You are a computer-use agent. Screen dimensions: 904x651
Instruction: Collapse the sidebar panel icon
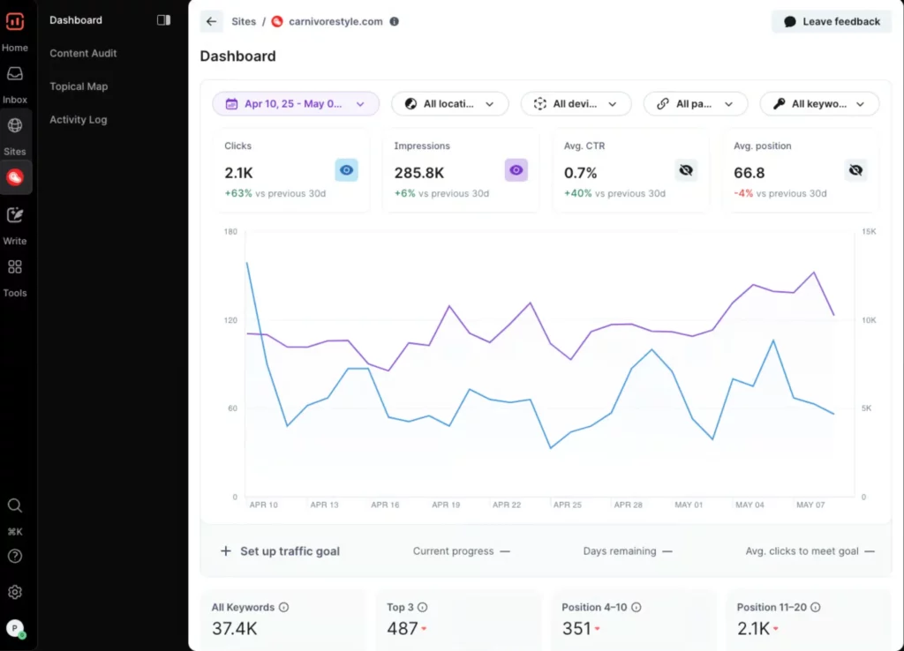163,20
